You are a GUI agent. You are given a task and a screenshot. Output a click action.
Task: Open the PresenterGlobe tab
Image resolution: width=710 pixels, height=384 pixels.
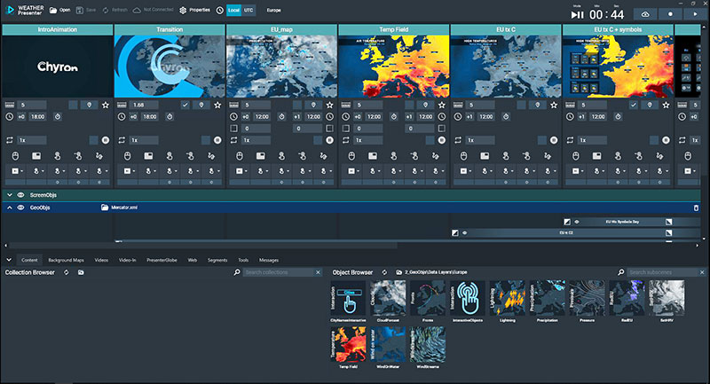click(x=162, y=260)
